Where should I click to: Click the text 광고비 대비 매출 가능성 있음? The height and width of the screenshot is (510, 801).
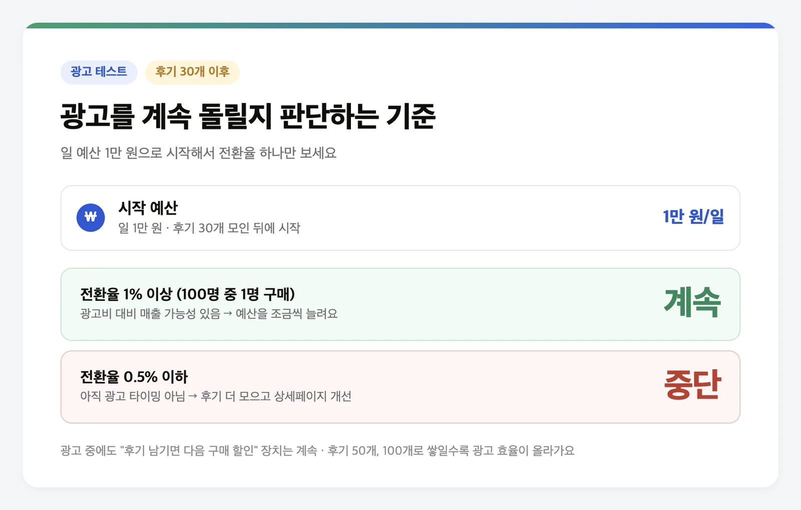tap(150, 314)
